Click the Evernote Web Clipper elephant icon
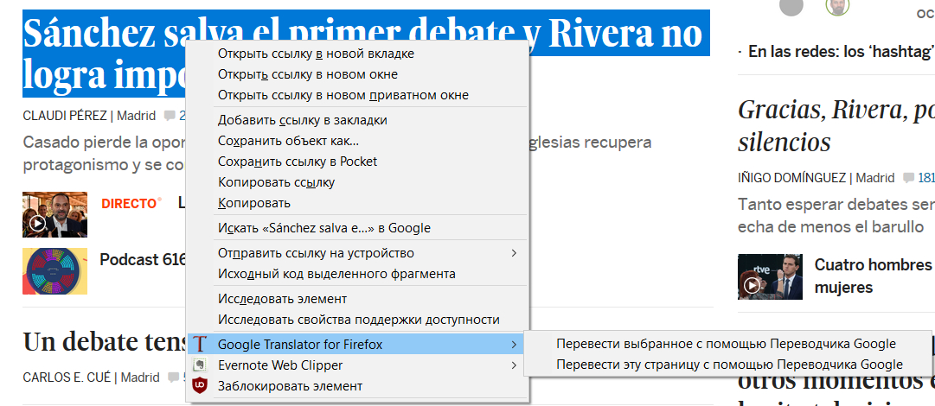This screenshot has width=935, height=406. point(200,365)
